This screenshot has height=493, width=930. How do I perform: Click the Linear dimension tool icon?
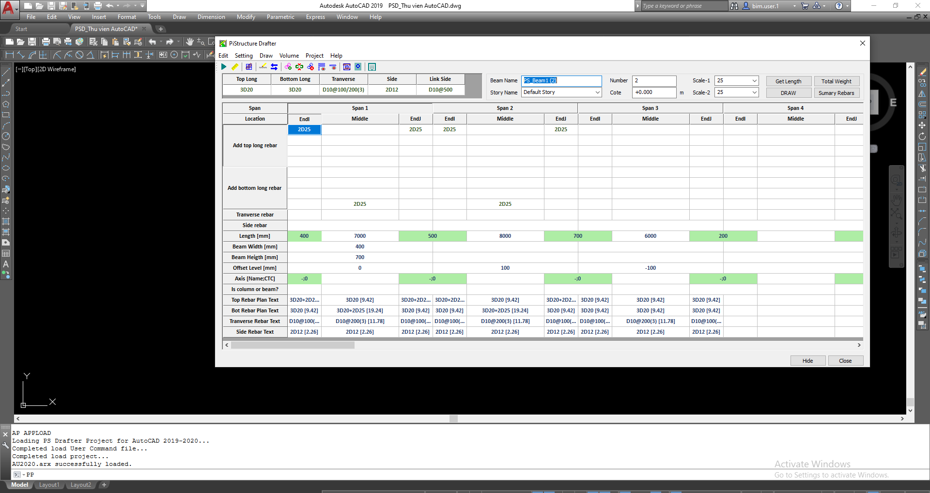point(9,55)
